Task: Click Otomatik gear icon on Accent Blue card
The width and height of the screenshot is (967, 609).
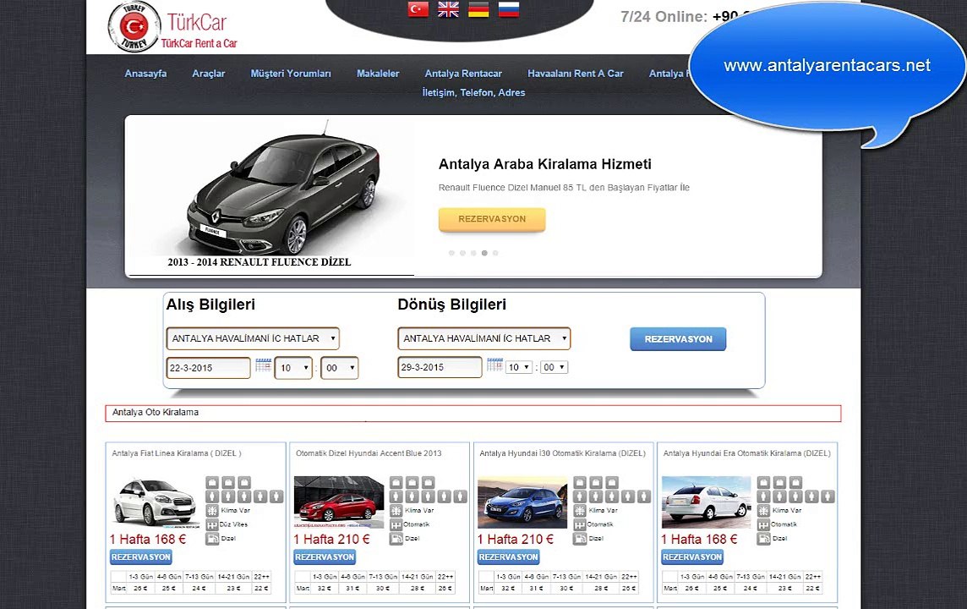Action: (396, 524)
